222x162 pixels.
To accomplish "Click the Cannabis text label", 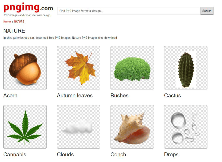I will [15, 155].
